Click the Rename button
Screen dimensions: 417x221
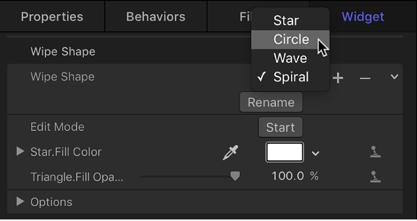271,103
